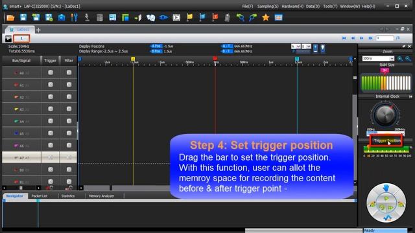
Task: Open the wrench hardware settings icon
Action: tap(74, 17)
